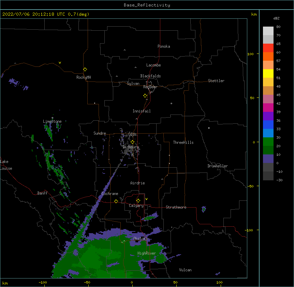Image resolution: width=294 pixels, height=287 pixels.
Task: Click the Airdrie city label
Action: coord(137,183)
